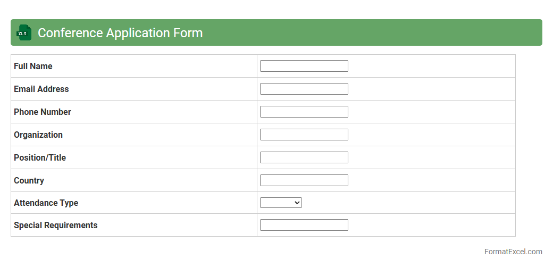
Task: Click the Conference Application Form title text
Action: point(120,33)
